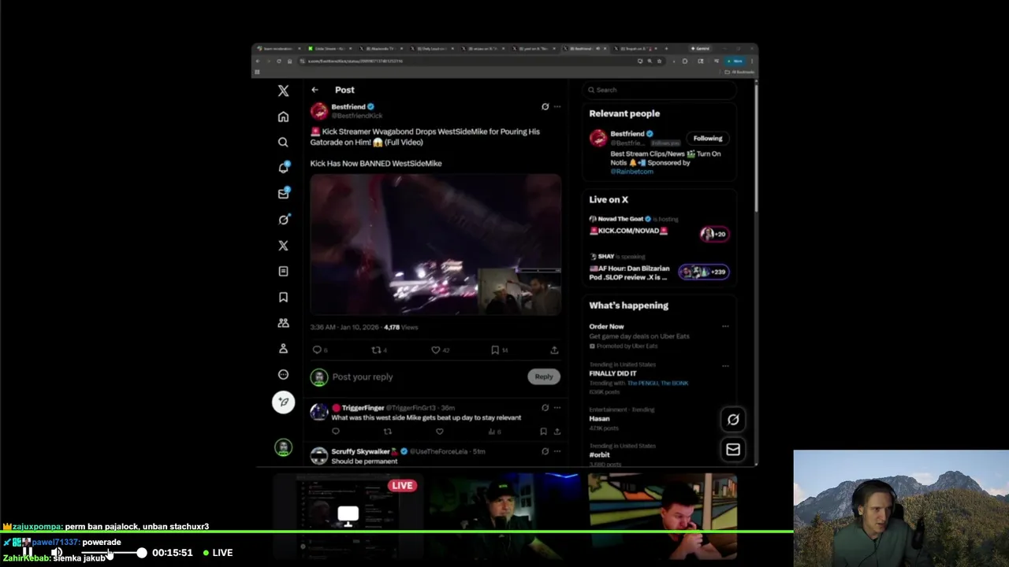This screenshot has height=567, width=1009.
Task: Star this page in the address bar
Action: (659, 61)
